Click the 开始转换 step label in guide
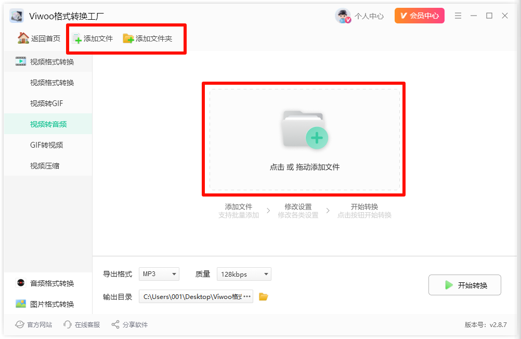This screenshot has width=521, height=339. (x=364, y=206)
